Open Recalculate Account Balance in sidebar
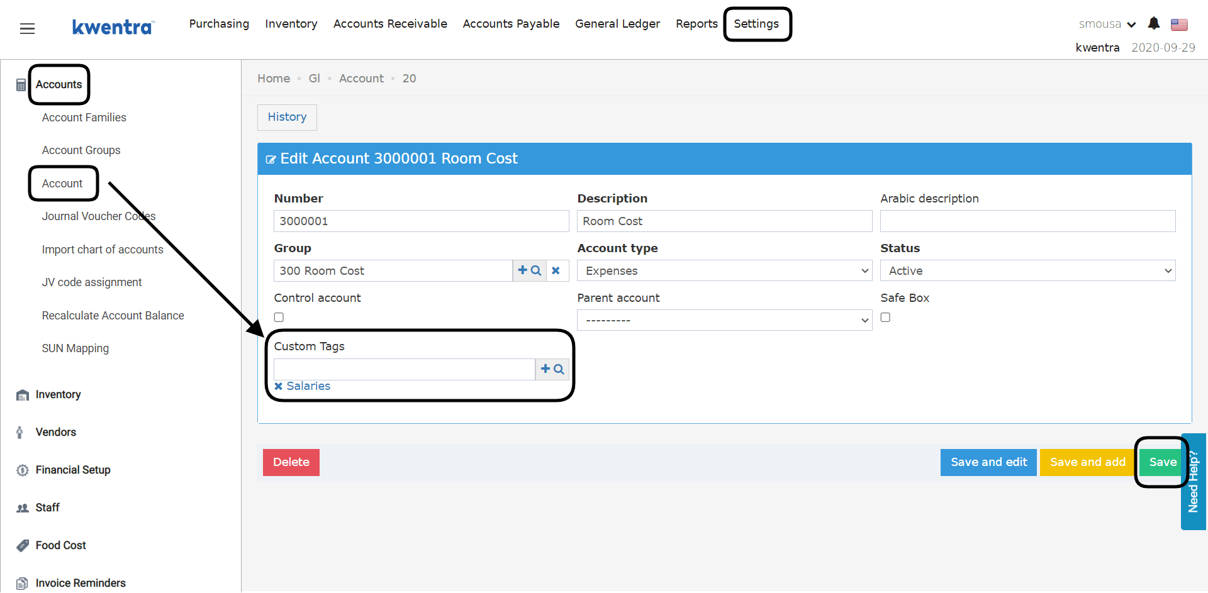 coord(113,316)
